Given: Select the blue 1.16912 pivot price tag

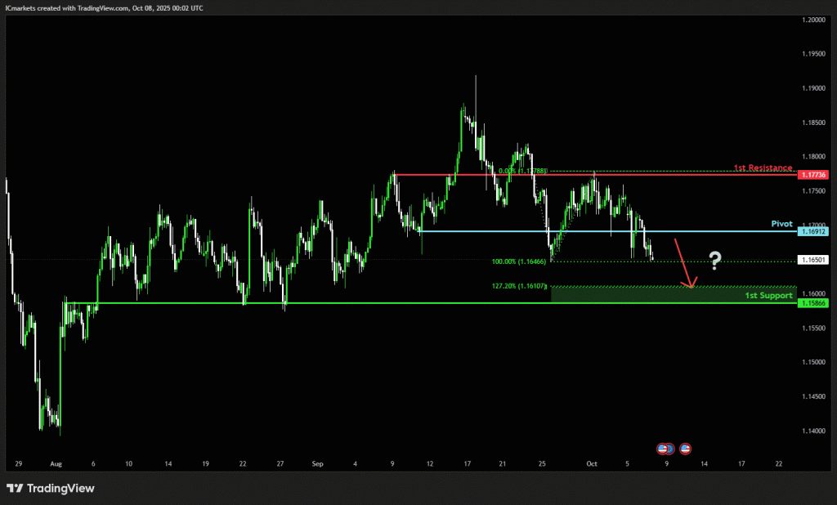Looking at the screenshot, I should point(813,231).
